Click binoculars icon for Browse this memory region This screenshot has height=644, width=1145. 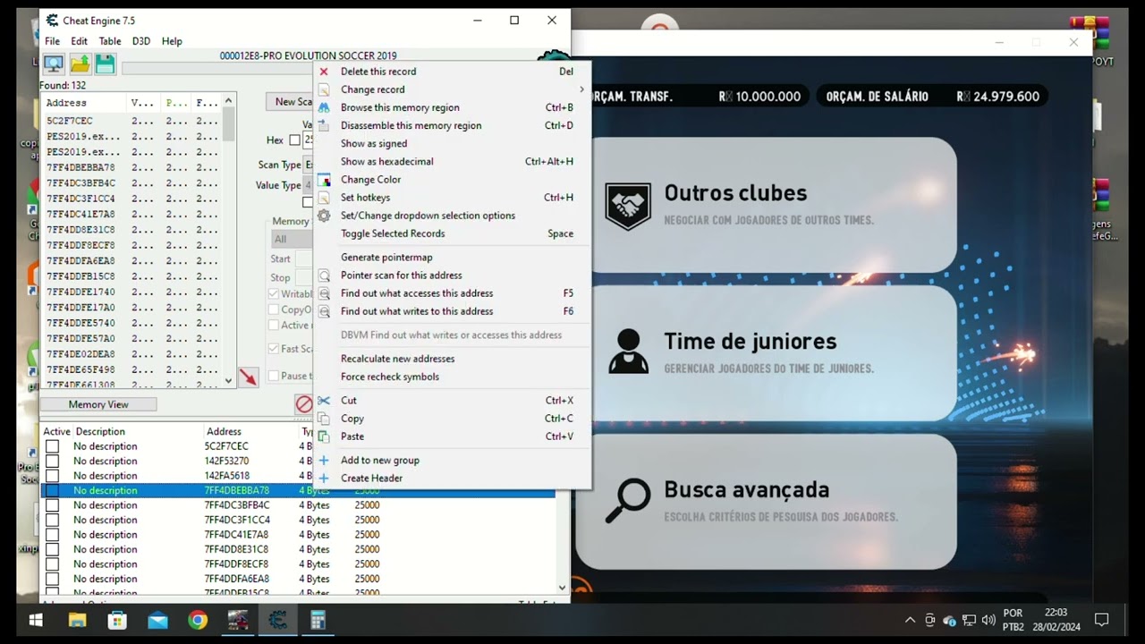(324, 107)
